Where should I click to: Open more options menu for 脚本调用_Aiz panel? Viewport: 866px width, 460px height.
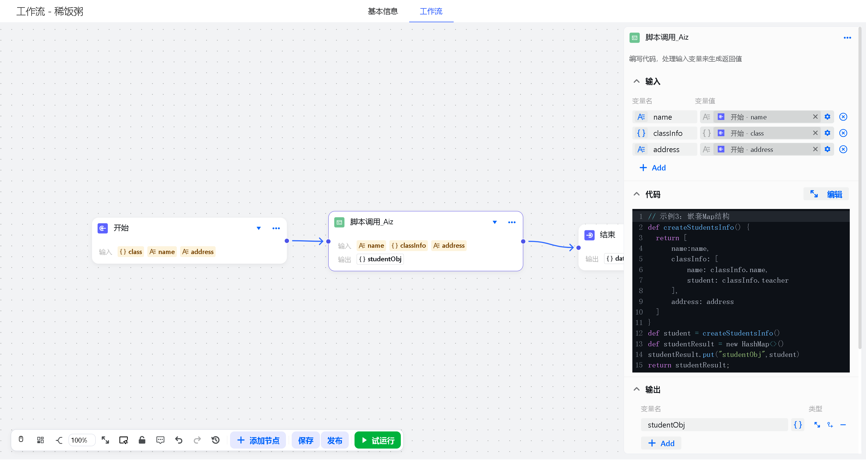[847, 38]
